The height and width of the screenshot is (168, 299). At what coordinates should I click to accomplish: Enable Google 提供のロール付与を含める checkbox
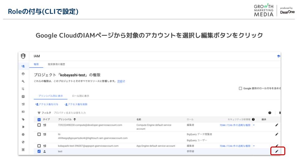click(240, 88)
